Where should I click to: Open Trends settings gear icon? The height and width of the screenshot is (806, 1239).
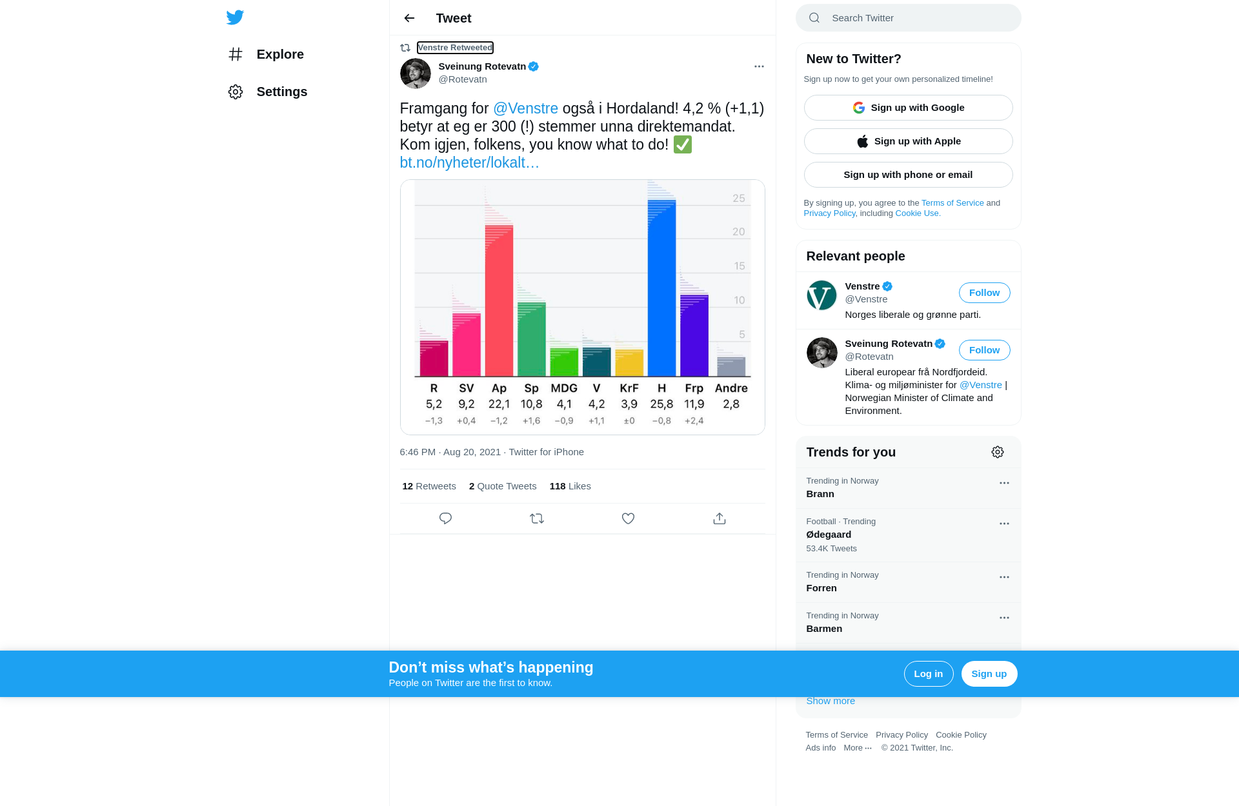tap(998, 452)
